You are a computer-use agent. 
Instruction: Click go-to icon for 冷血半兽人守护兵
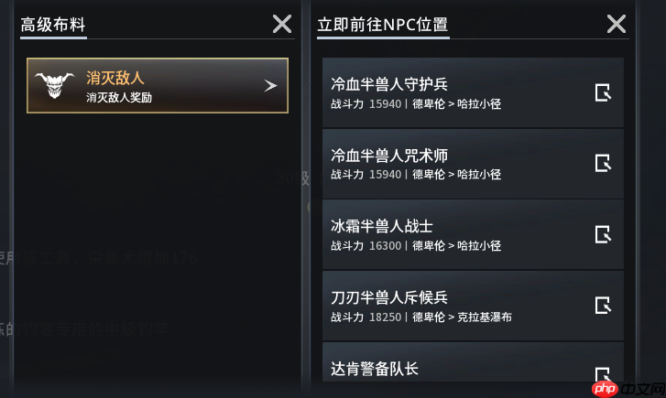click(x=603, y=92)
